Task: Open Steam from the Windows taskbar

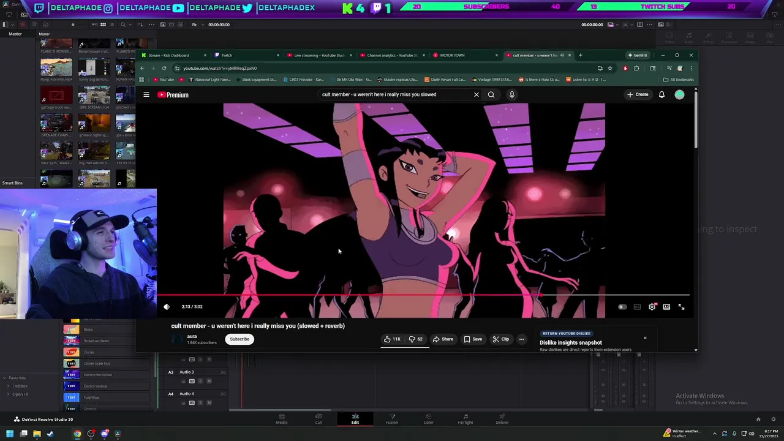Action: click(50, 434)
